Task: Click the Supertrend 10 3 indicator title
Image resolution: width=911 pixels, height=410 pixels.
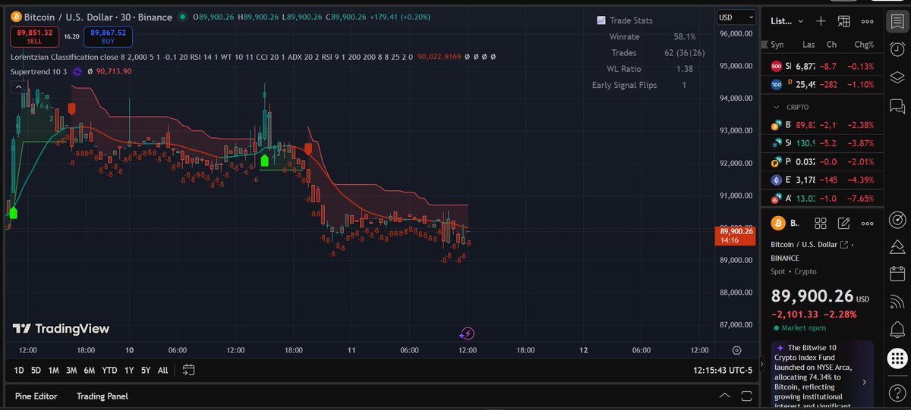Action: click(39, 71)
